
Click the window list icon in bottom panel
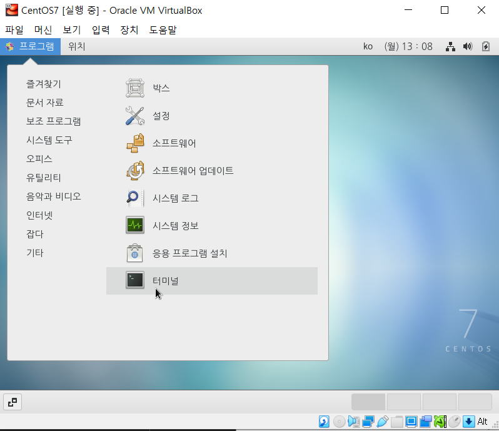(x=13, y=402)
